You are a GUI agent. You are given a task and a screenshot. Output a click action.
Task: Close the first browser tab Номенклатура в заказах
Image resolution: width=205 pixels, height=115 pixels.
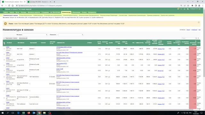click(25, 2)
